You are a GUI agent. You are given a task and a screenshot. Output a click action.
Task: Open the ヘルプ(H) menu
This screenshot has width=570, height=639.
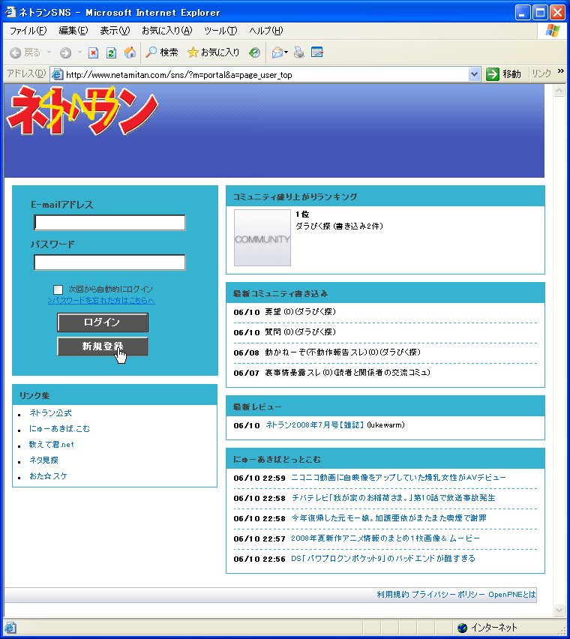click(x=266, y=31)
